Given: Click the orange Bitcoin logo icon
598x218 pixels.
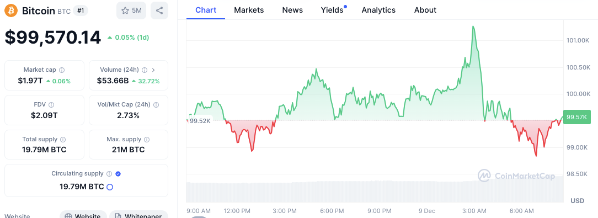Looking at the screenshot, I should (11, 10).
